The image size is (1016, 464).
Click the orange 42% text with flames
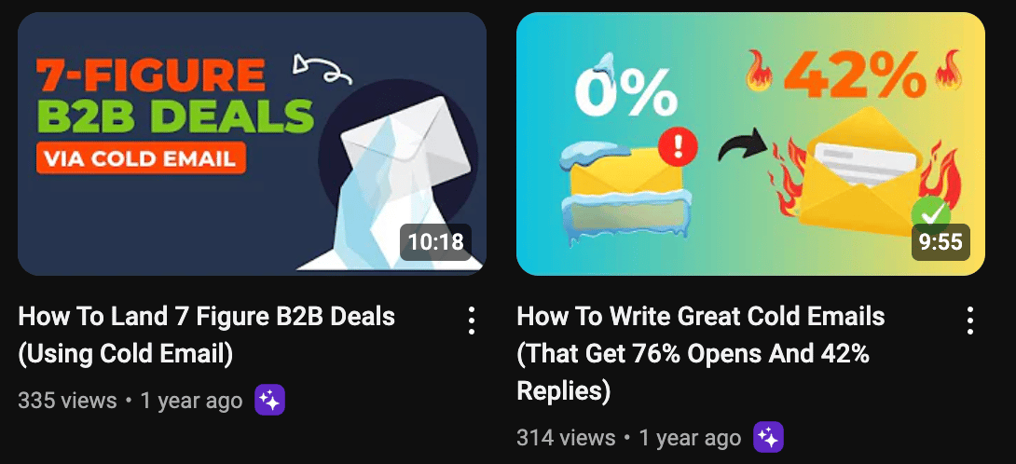pos(856,72)
